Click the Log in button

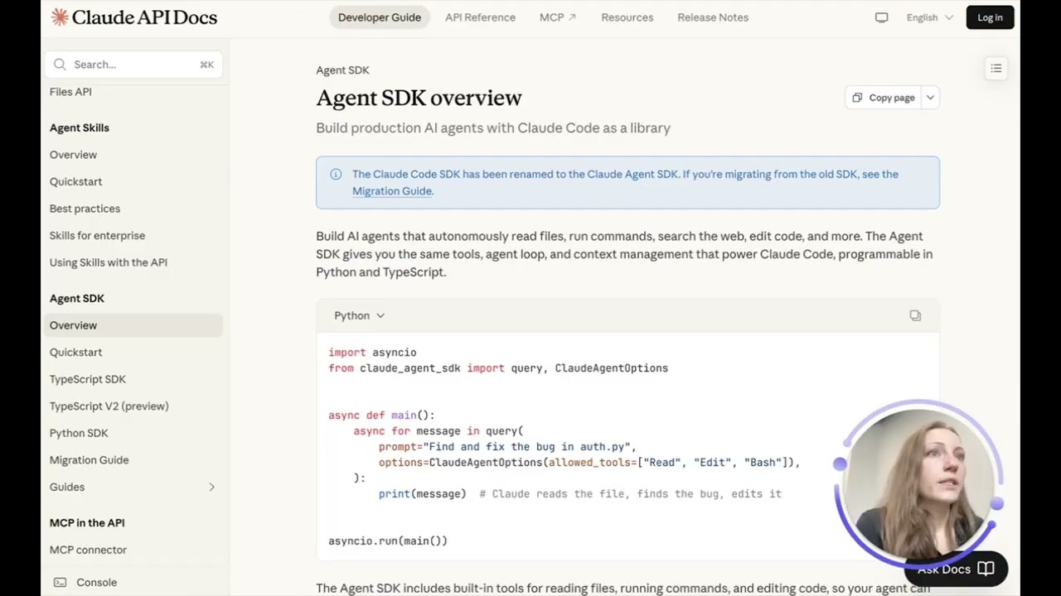coord(990,17)
